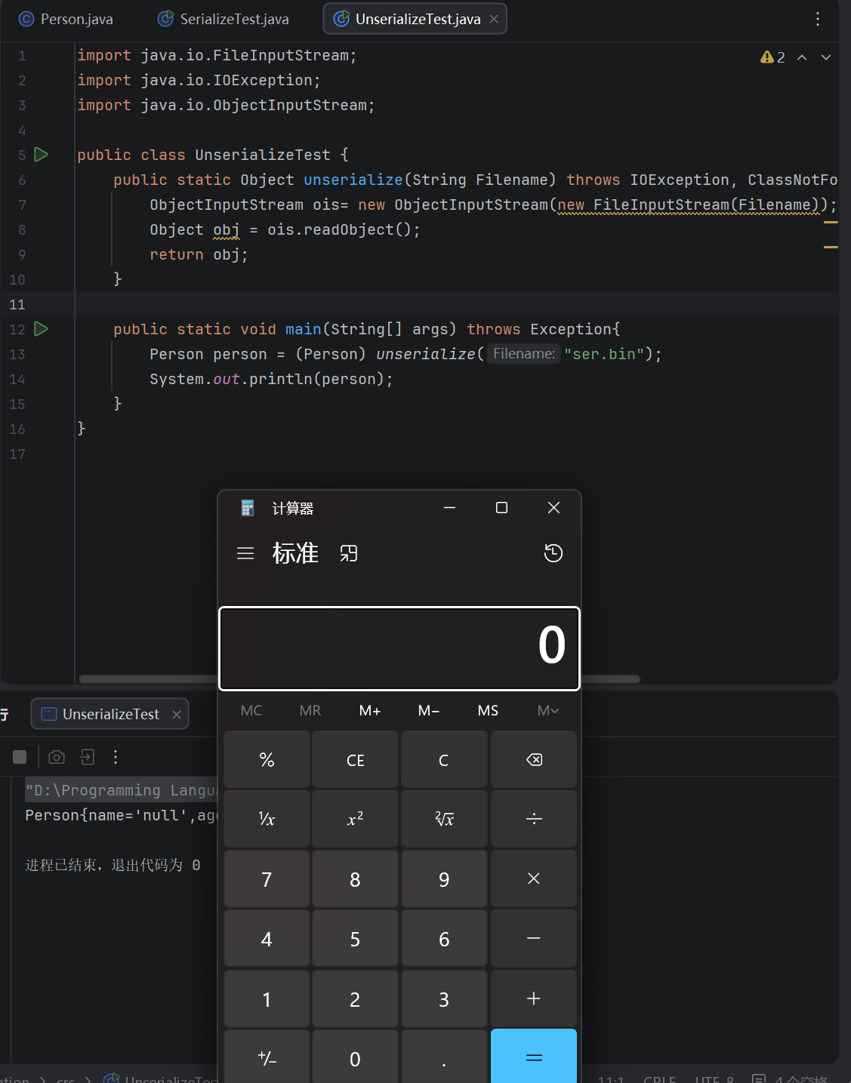Go to next highlighted warning arrow
Screen dimensions: 851x1083
tap(826, 57)
